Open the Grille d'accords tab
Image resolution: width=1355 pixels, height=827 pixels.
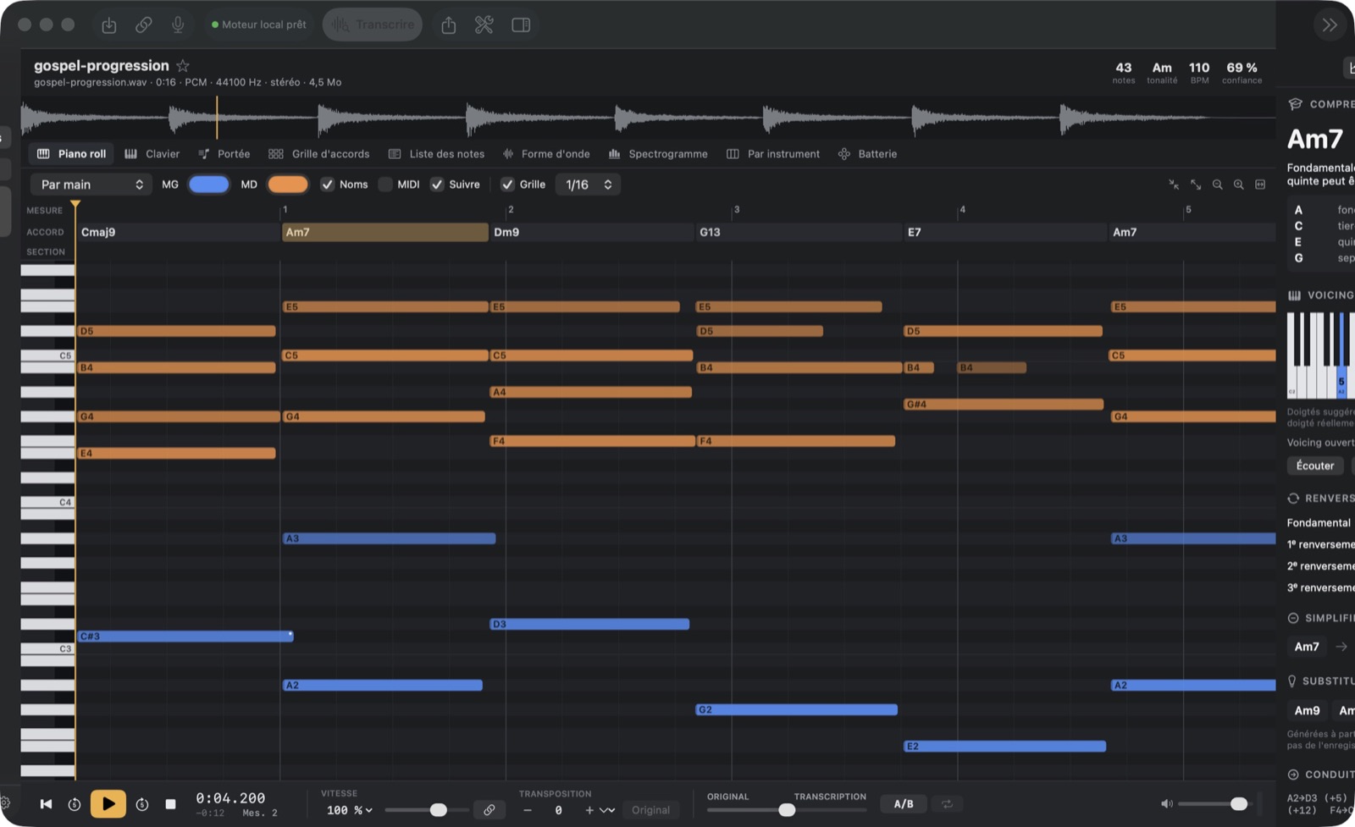(x=319, y=154)
